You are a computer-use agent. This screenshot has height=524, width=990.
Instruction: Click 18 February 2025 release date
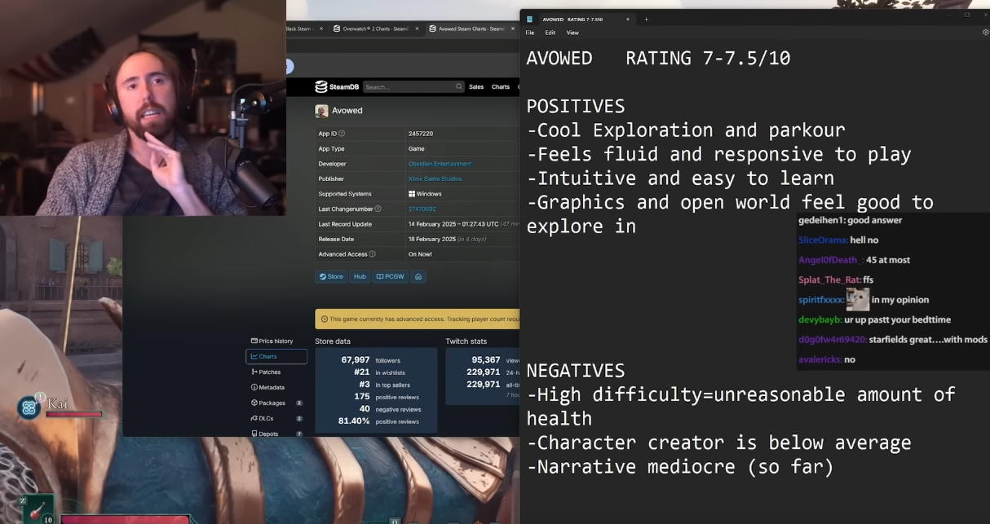(431, 240)
